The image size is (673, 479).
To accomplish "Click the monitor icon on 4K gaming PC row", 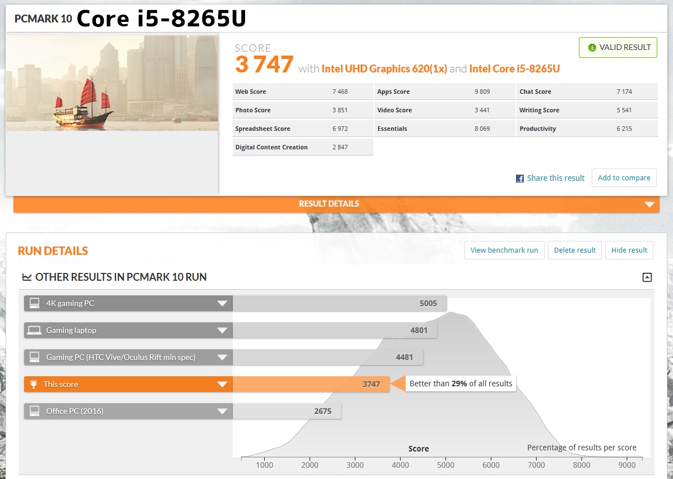I will [35, 303].
